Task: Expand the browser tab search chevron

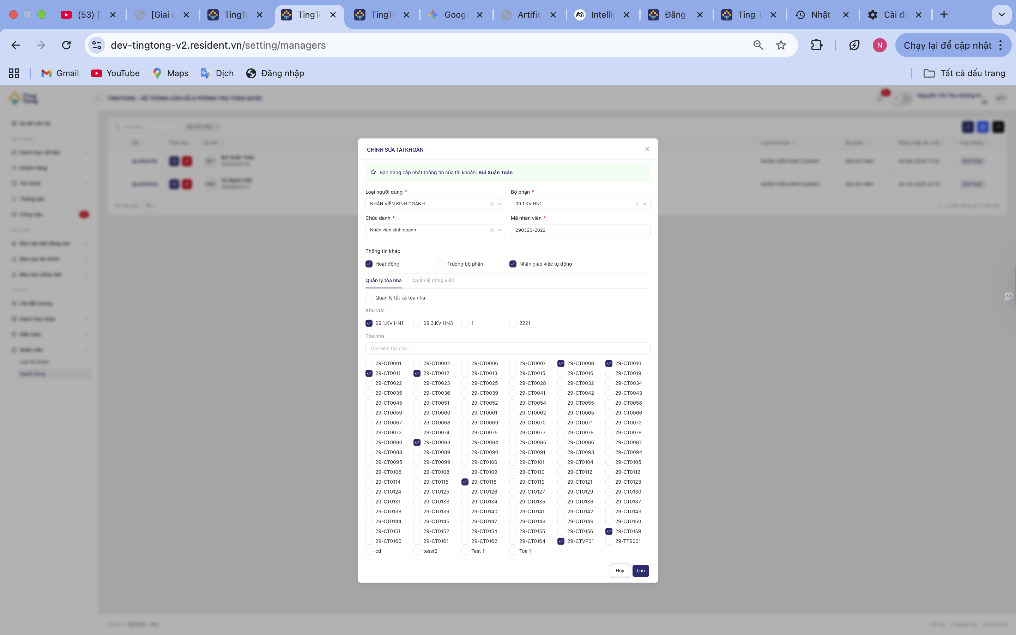Action: (x=1001, y=15)
